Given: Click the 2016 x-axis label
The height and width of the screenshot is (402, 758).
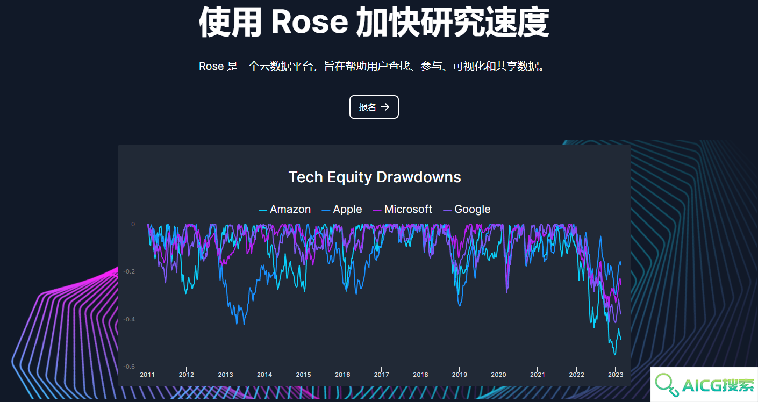Looking at the screenshot, I should [x=342, y=375].
